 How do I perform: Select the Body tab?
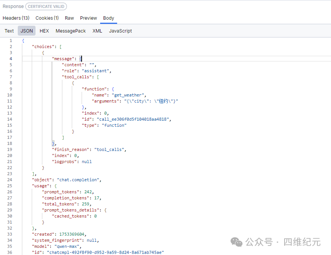pos(108,18)
